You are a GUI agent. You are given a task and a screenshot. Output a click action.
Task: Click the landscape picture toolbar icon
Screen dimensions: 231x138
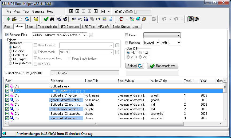point(104,19)
